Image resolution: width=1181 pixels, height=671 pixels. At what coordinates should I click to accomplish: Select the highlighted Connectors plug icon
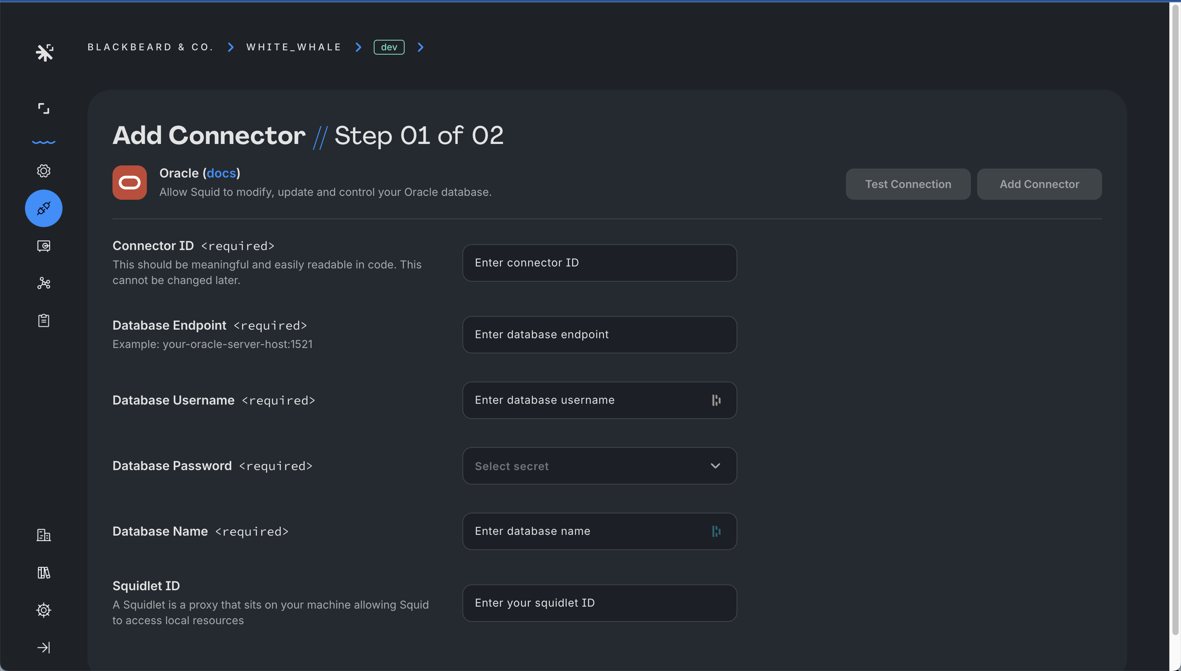43,208
